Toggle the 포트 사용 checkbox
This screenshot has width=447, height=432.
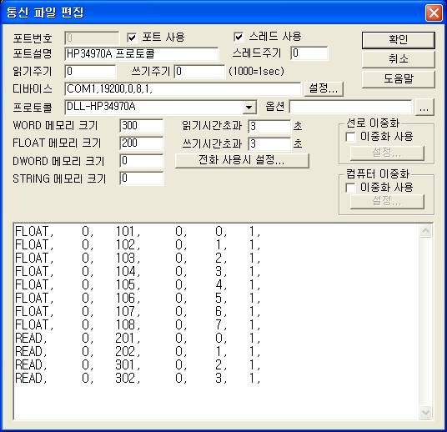click(132, 38)
